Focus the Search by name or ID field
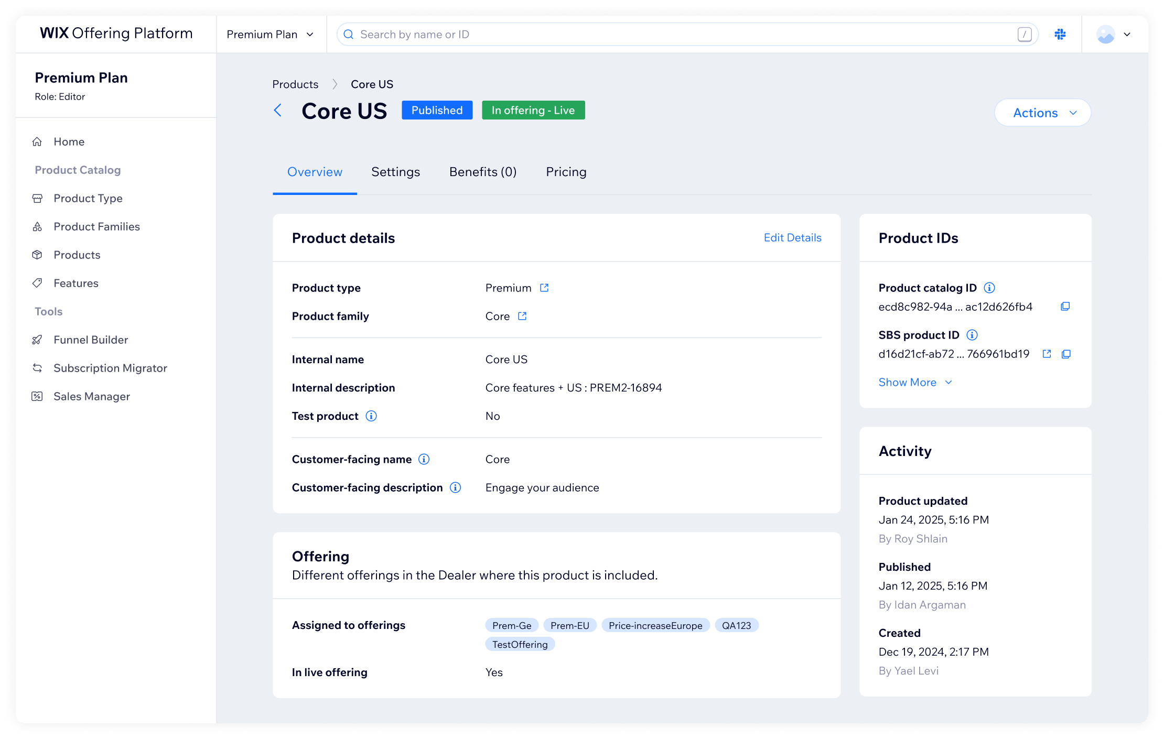The height and width of the screenshot is (739, 1164). 687,34
